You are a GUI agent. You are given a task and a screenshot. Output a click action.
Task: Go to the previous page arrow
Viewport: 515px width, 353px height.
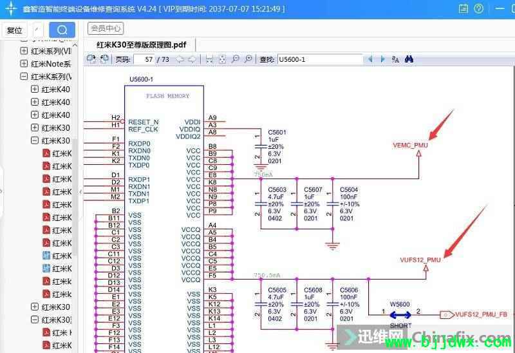(180, 59)
